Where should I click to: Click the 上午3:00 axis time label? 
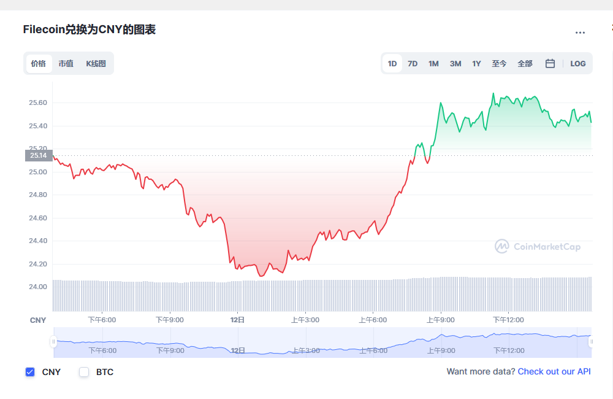305,320
